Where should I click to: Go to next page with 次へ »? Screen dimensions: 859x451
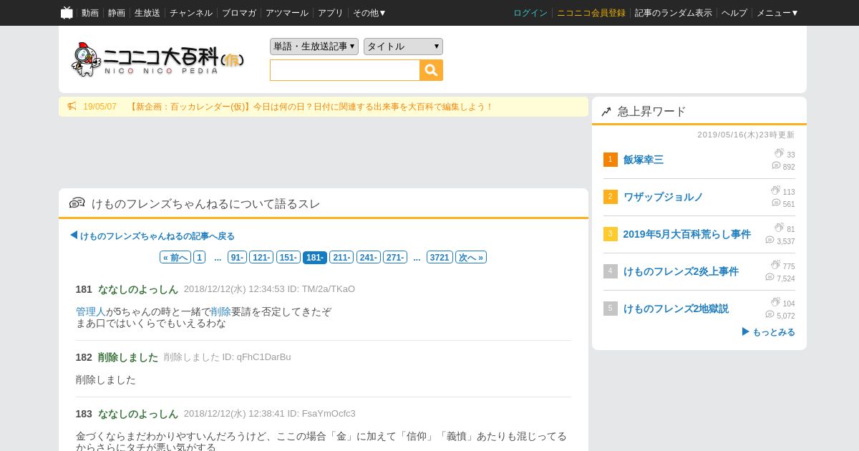[x=471, y=257]
